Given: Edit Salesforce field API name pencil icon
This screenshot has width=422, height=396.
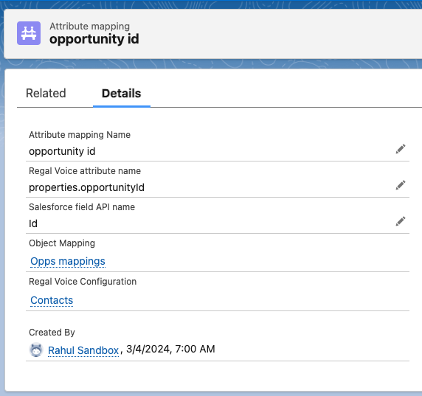Looking at the screenshot, I should pos(400,221).
